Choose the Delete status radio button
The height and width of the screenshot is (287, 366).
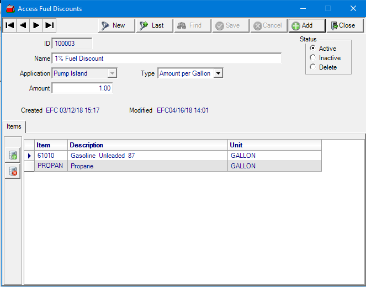(x=313, y=67)
